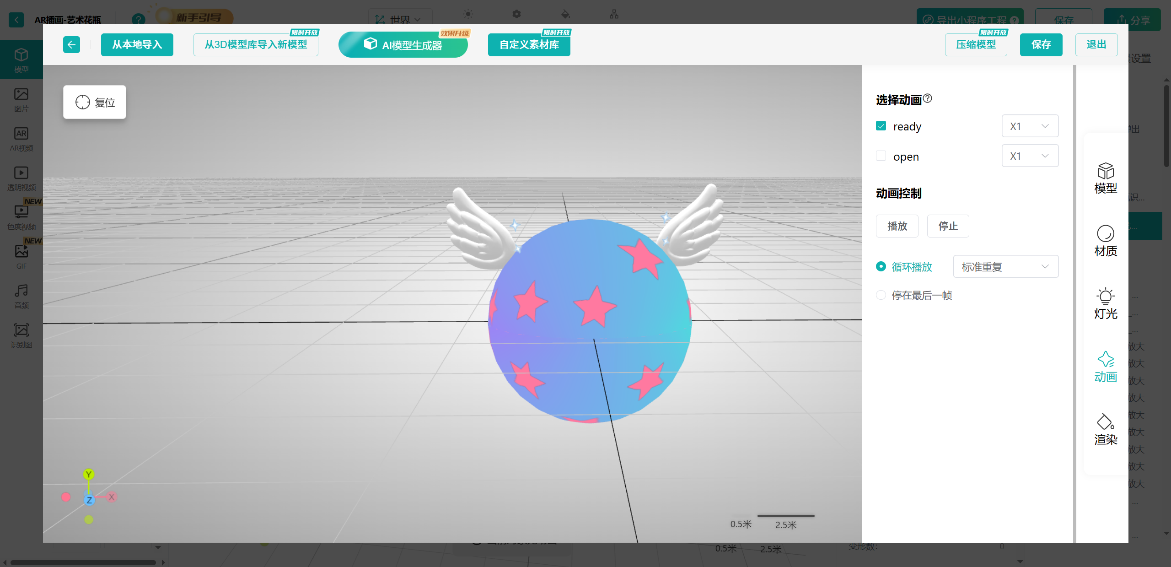Open the AI模型生成器 tab
The image size is (1171, 567).
(x=403, y=44)
